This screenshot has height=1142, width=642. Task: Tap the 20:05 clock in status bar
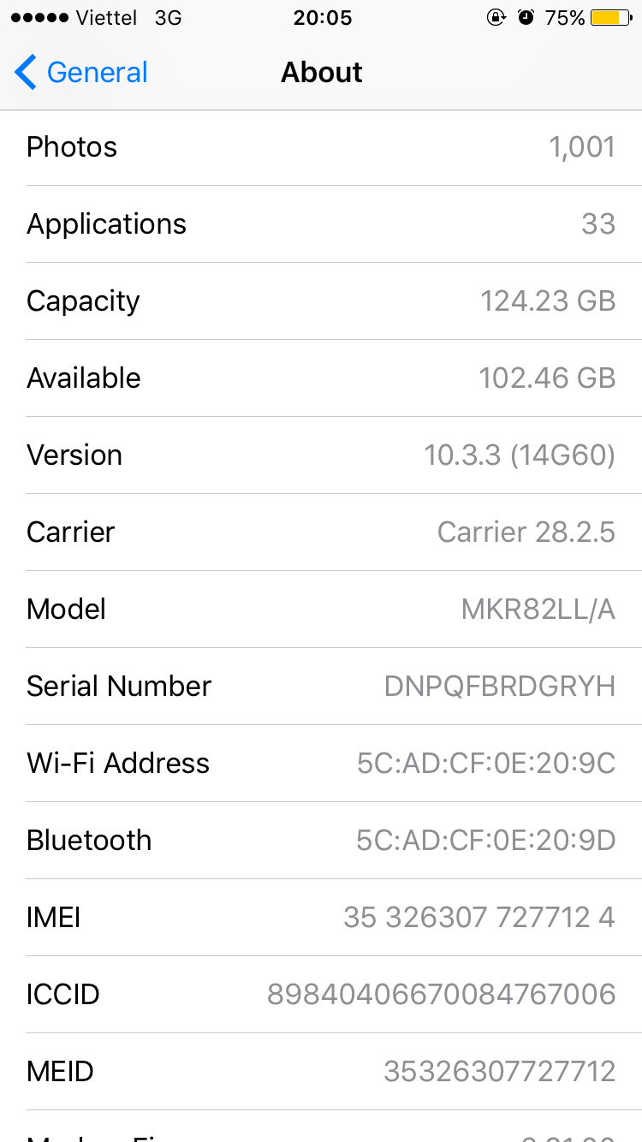coord(322,18)
